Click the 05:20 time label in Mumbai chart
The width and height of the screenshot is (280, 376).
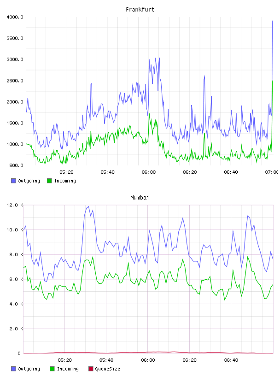tap(65, 360)
